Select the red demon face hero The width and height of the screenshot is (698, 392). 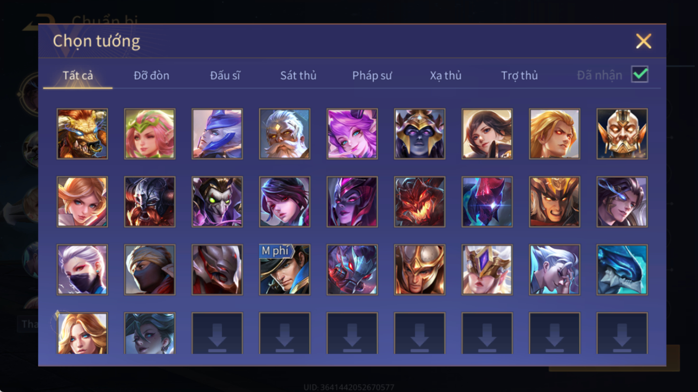coord(419,202)
